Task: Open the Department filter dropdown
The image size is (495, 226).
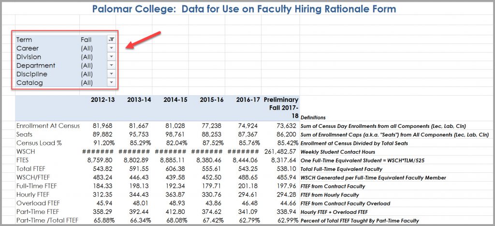Action: [112, 65]
